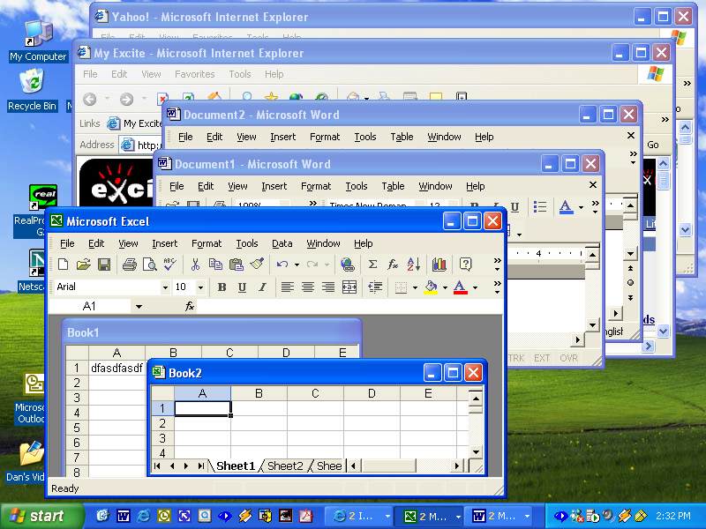This screenshot has height=529, width=706.
Task: Click the Back arrow in My Excite browser
Action: 90,99
